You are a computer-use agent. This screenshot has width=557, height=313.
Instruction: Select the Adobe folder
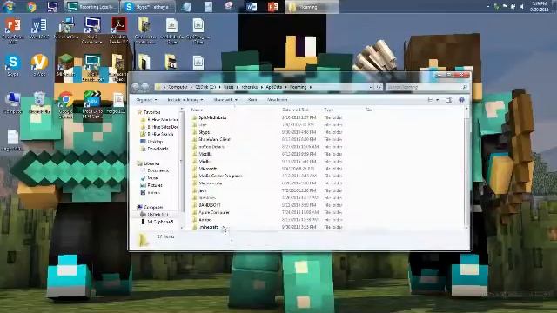(x=202, y=220)
